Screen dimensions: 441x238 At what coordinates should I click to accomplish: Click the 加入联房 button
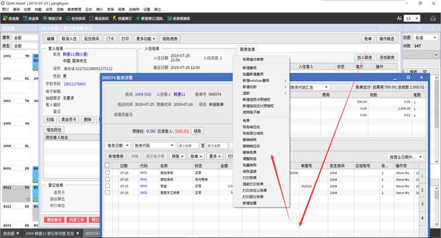coord(364,57)
